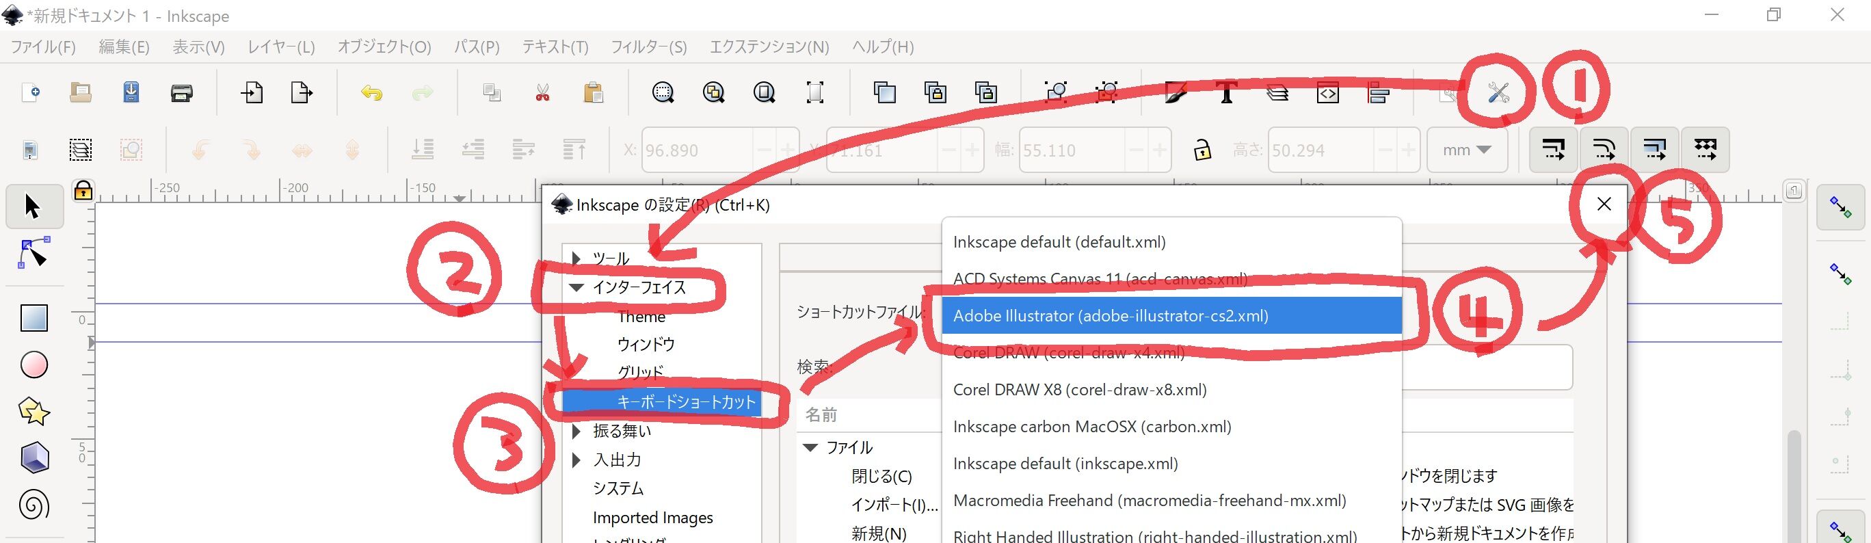This screenshot has width=1871, height=543.
Task: Open the XML editor icon
Action: click(1328, 92)
